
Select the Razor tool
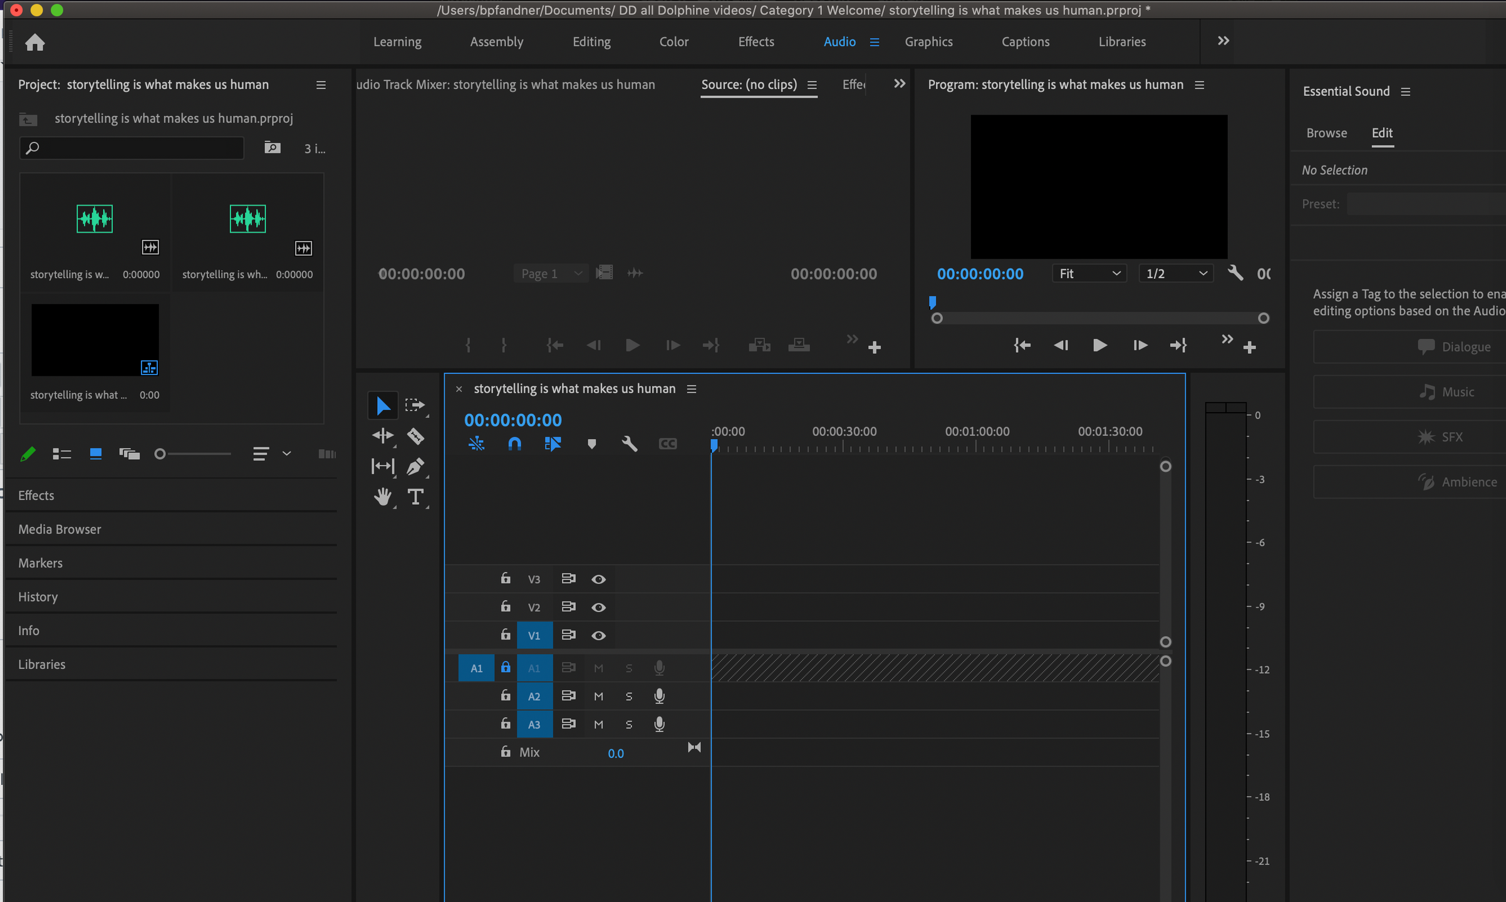[x=415, y=436]
